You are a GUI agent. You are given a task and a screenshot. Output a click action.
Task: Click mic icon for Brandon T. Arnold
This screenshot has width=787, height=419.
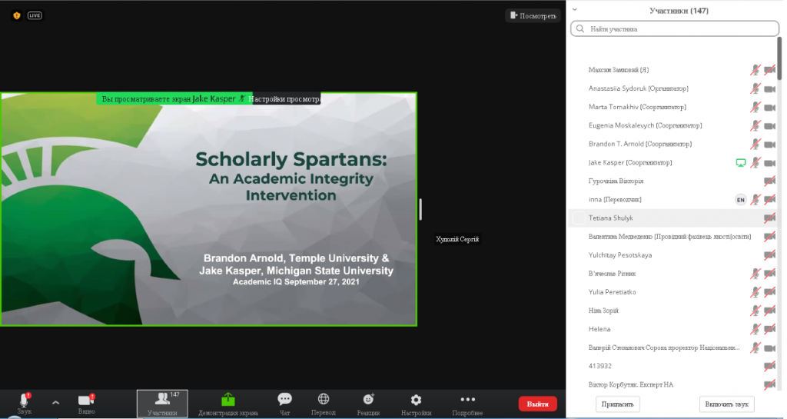click(x=755, y=145)
